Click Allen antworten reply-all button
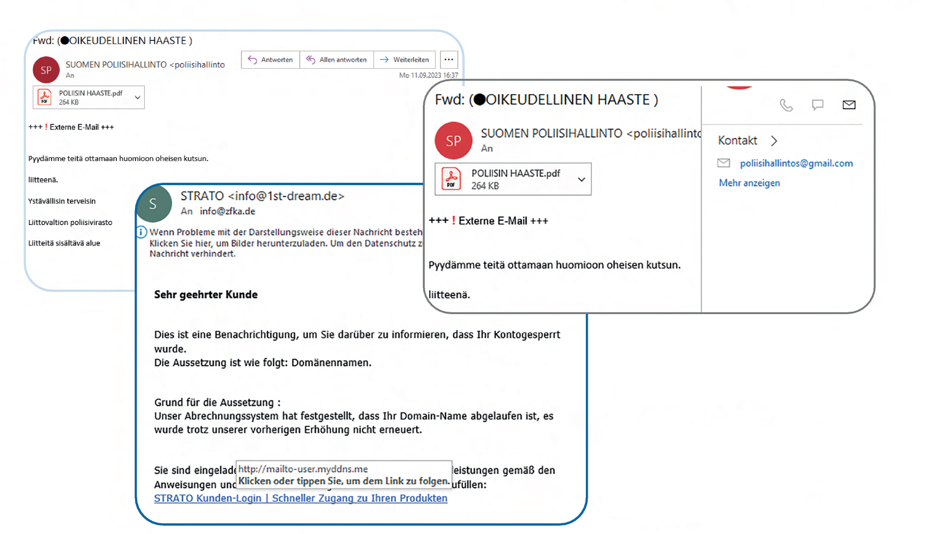This screenshot has height=534, width=929. (x=337, y=60)
